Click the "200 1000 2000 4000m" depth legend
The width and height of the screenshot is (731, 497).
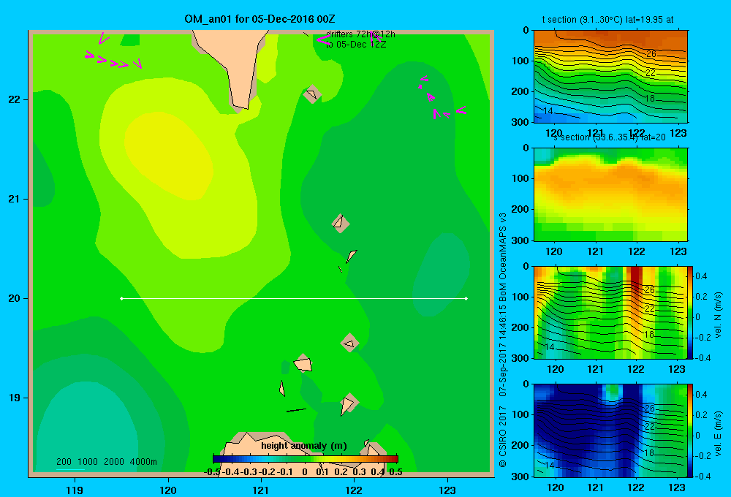[106, 462]
